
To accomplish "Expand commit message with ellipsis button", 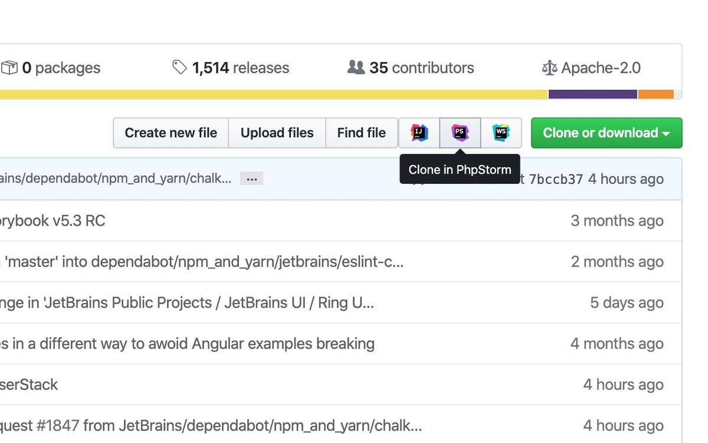I will click(x=251, y=179).
